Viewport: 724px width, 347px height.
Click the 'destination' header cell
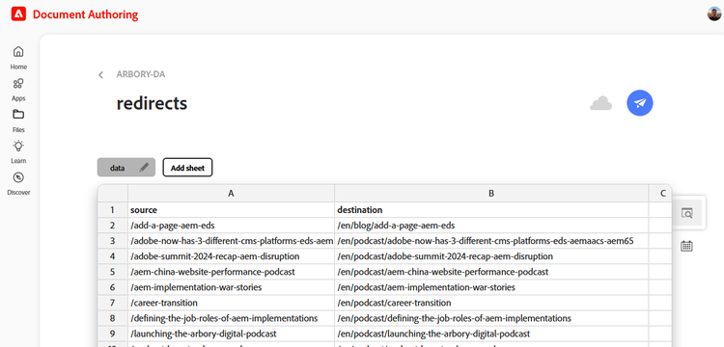pos(491,210)
